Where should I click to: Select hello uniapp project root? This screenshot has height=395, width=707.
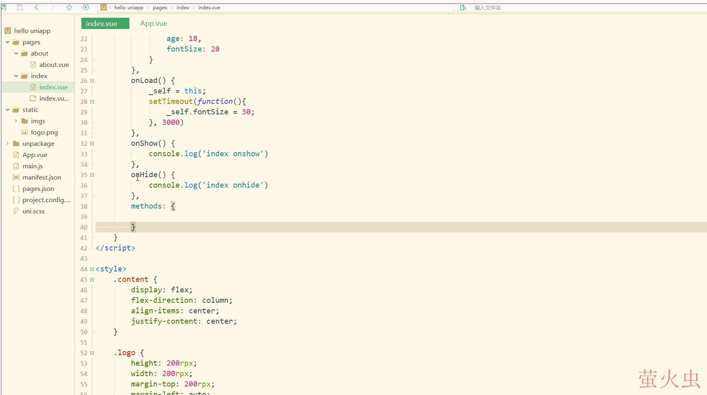tap(32, 31)
